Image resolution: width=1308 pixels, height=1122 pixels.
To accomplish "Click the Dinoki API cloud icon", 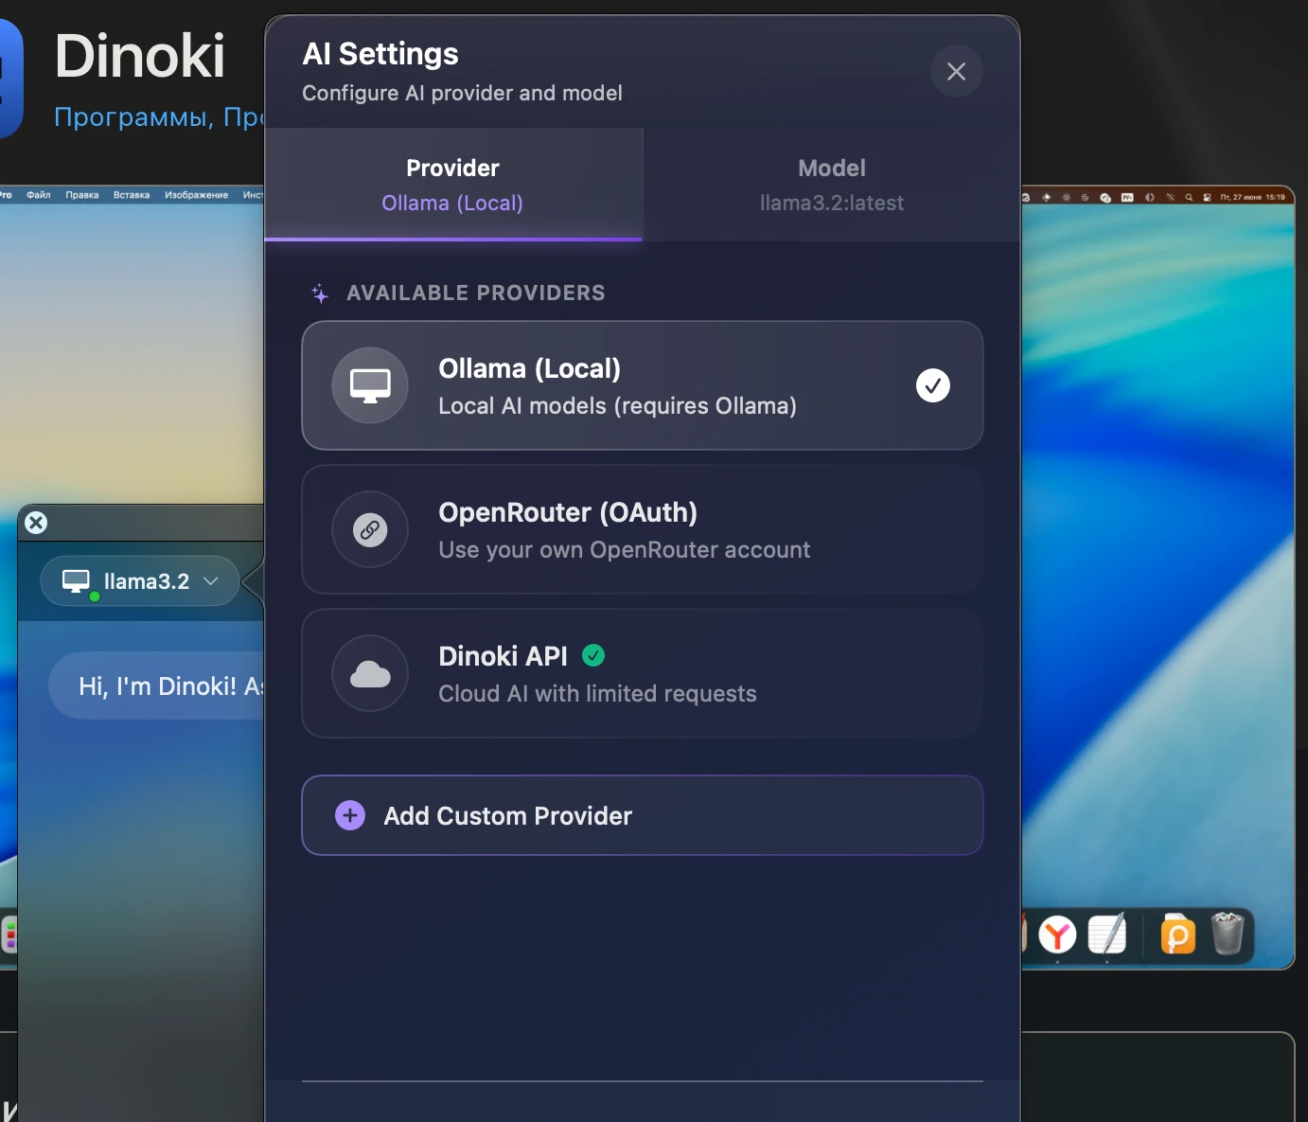I will point(370,673).
